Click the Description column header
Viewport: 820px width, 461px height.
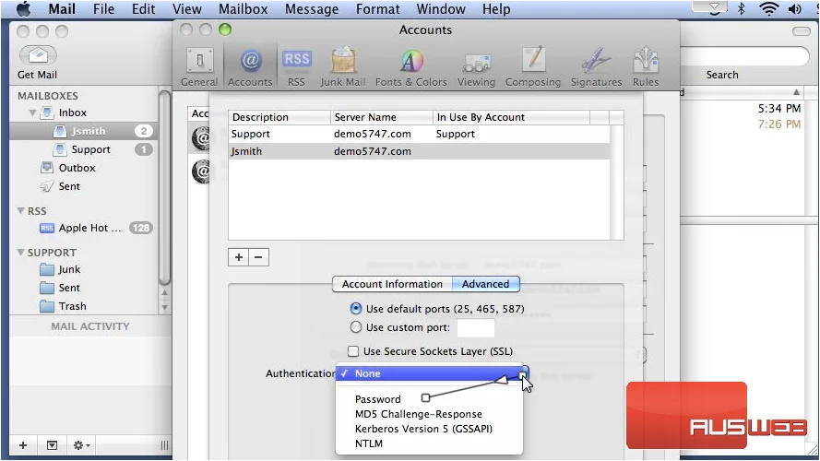click(x=279, y=117)
